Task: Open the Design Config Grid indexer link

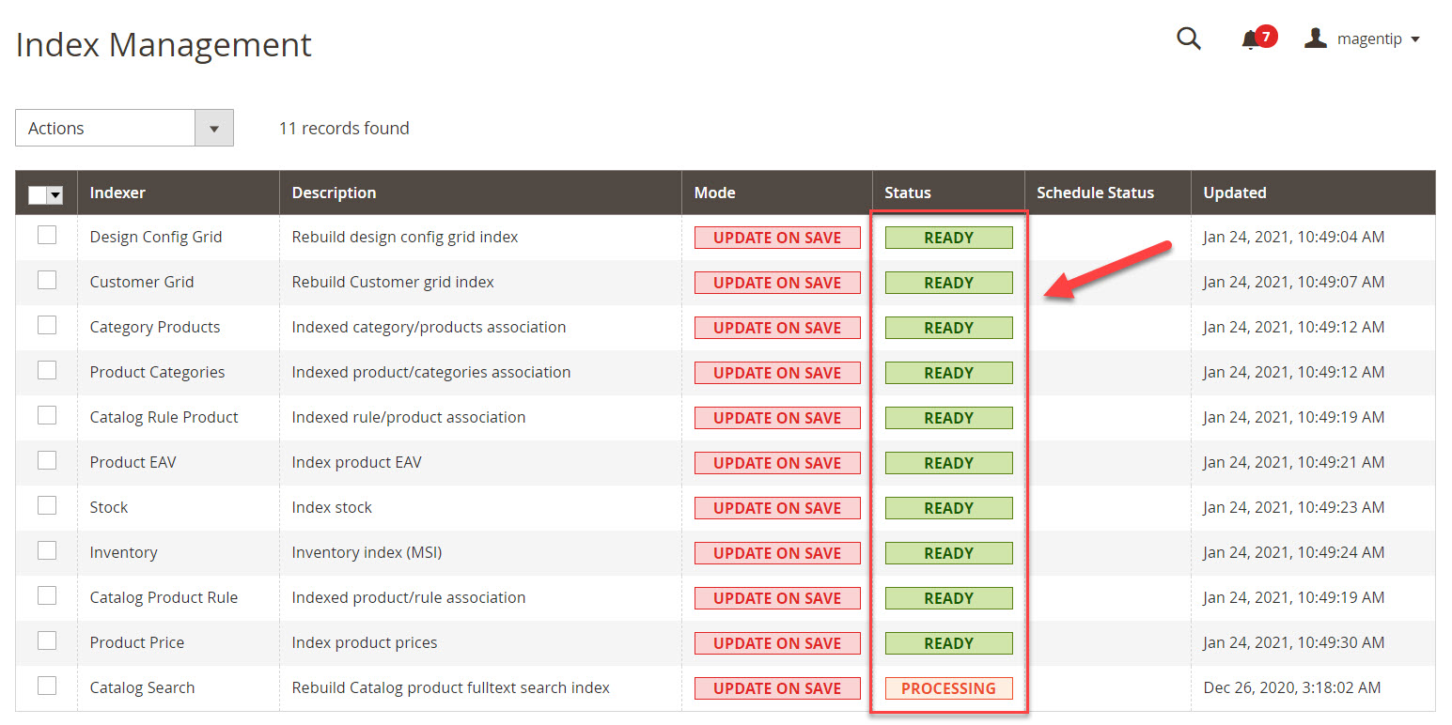Action: 156,237
